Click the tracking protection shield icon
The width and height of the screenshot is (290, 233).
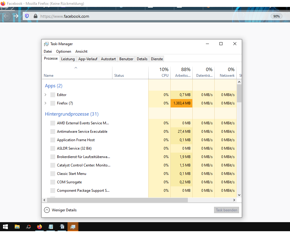tap(27, 16)
